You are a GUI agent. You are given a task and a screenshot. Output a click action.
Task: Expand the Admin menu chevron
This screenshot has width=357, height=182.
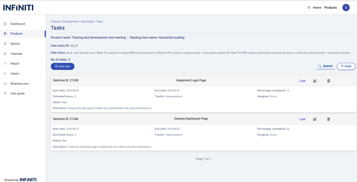41,74
